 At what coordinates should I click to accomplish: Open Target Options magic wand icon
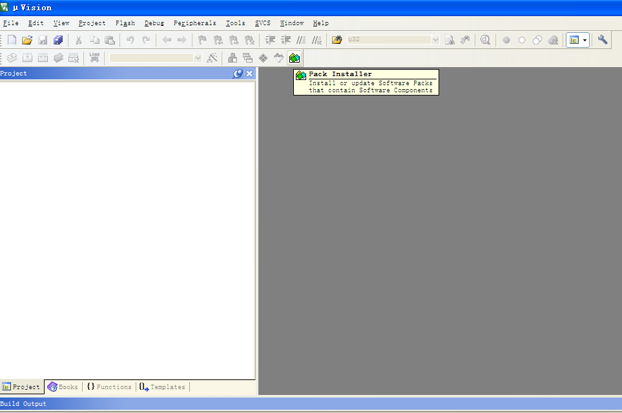pyautogui.click(x=213, y=58)
